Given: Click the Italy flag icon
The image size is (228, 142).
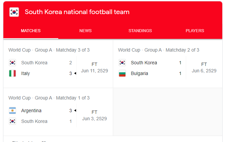Looking at the screenshot, I should (12, 73).
